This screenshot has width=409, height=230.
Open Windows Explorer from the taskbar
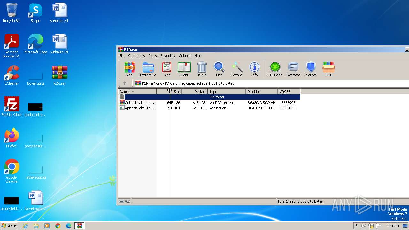[x=36, y=226]
